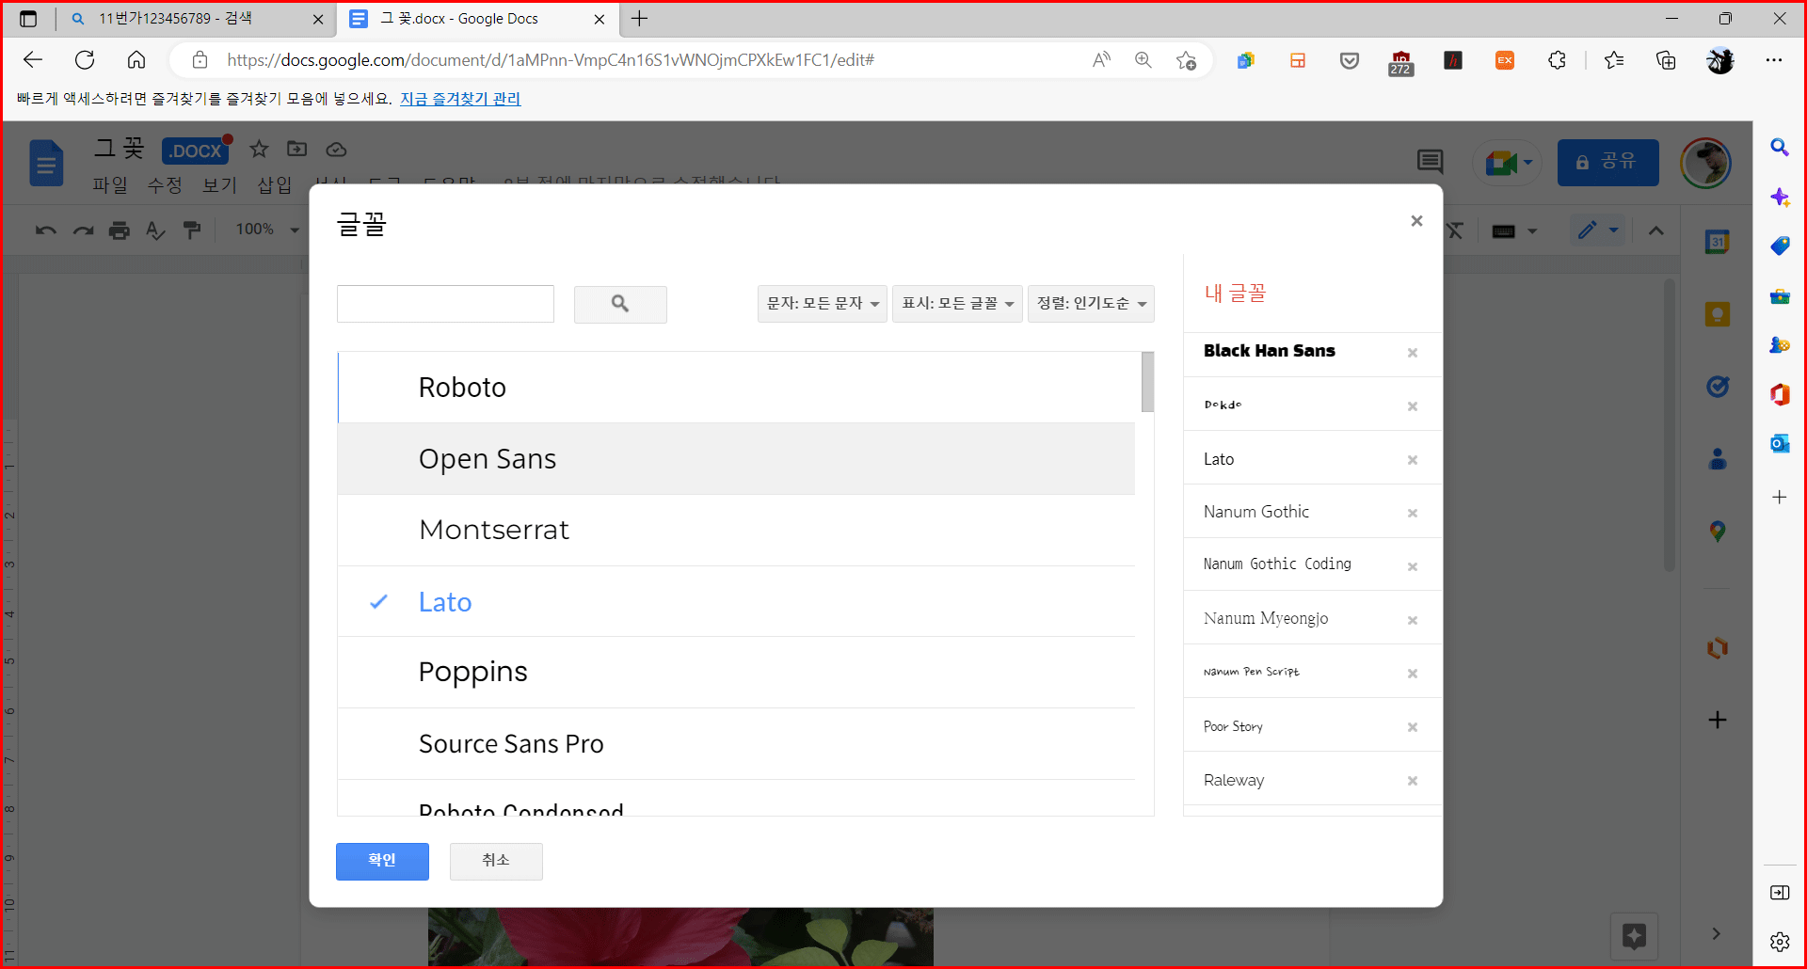Open the Google Calendar side panel icon
This screenshot has height=969, width=1807.
coord(1718,243)
